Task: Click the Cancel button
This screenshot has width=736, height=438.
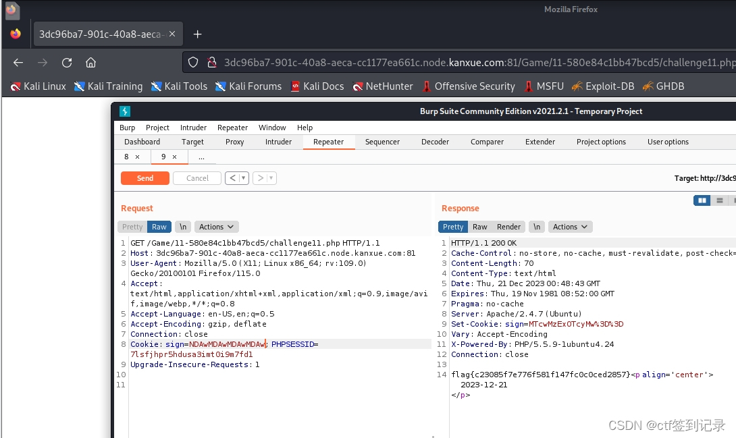Action: click(x=197, y=178)
